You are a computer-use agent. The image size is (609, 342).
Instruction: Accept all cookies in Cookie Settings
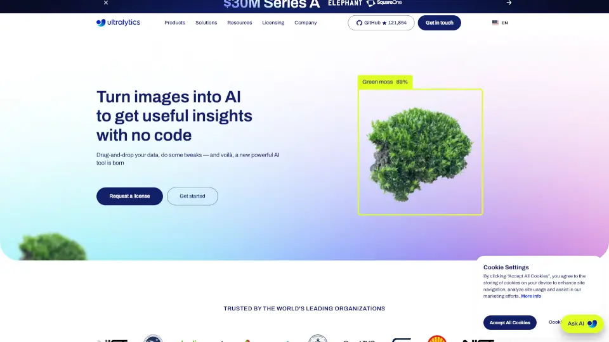tap(509, 322)
